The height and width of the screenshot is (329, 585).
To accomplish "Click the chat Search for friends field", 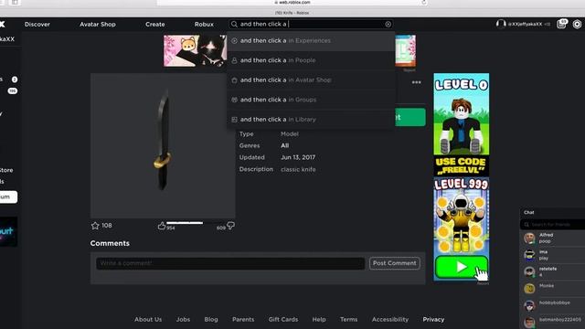I will click(552, 225).
